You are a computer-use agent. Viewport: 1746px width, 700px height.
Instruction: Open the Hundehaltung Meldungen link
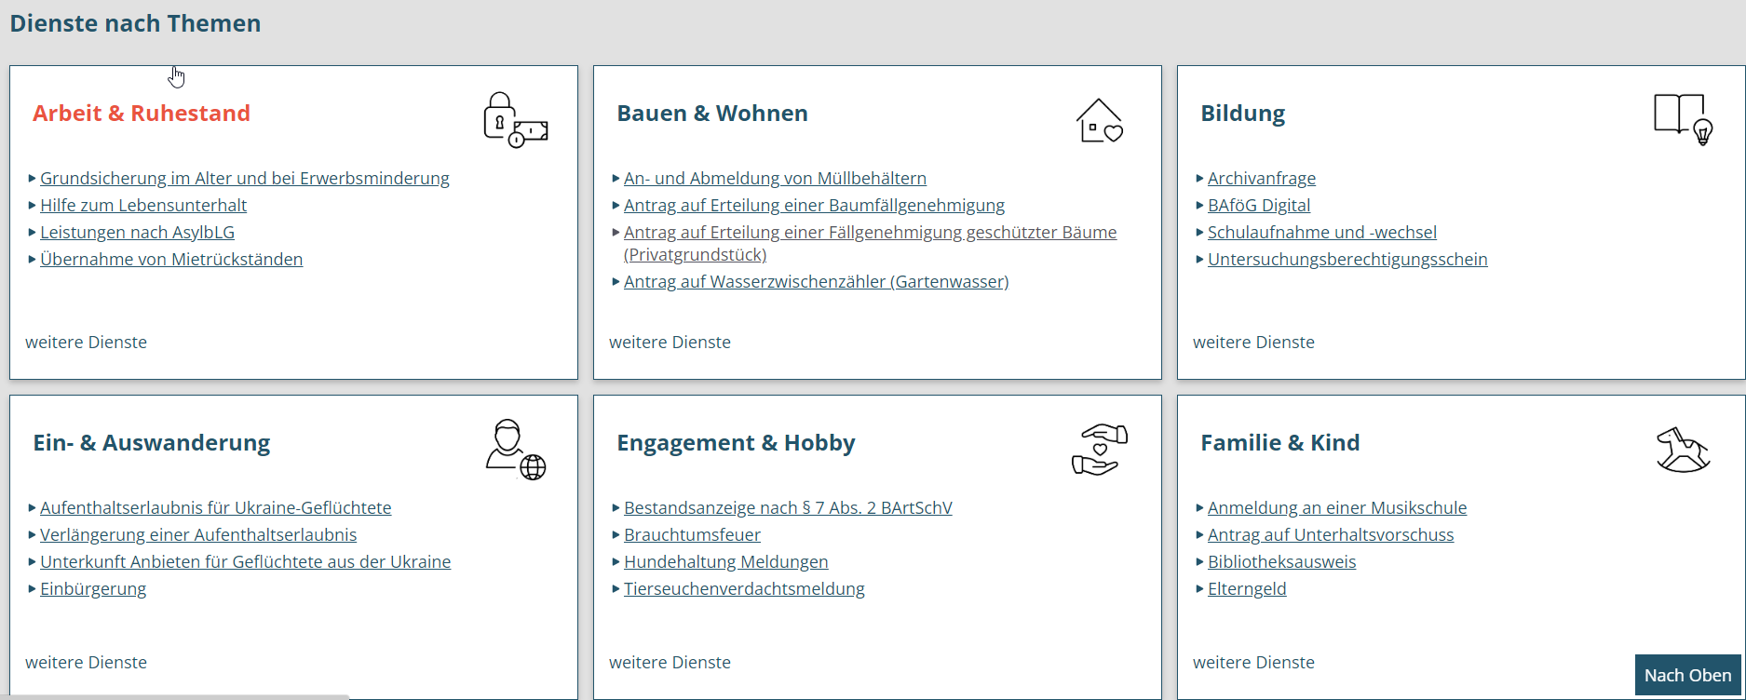725,562
